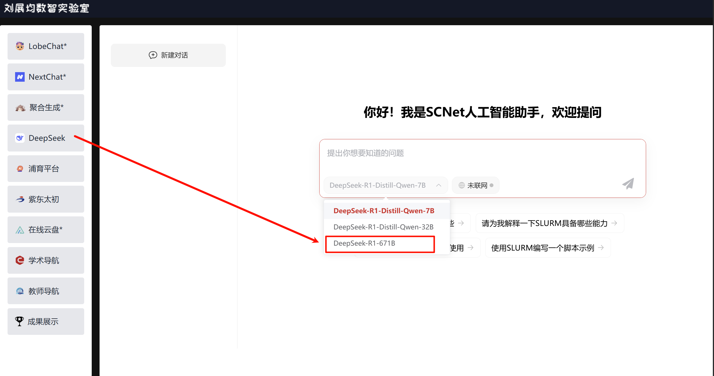Click the 新建对话 new chat button

coord(168,55)
